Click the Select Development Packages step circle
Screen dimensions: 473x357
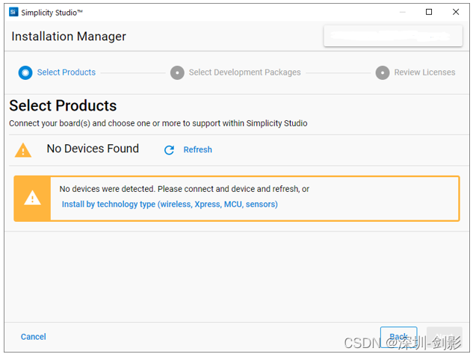(177, 72)
